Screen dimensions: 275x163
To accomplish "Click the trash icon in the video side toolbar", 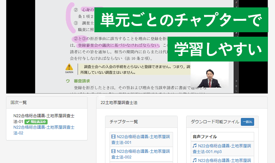I will pyautogui.click(x=236, y=86).
